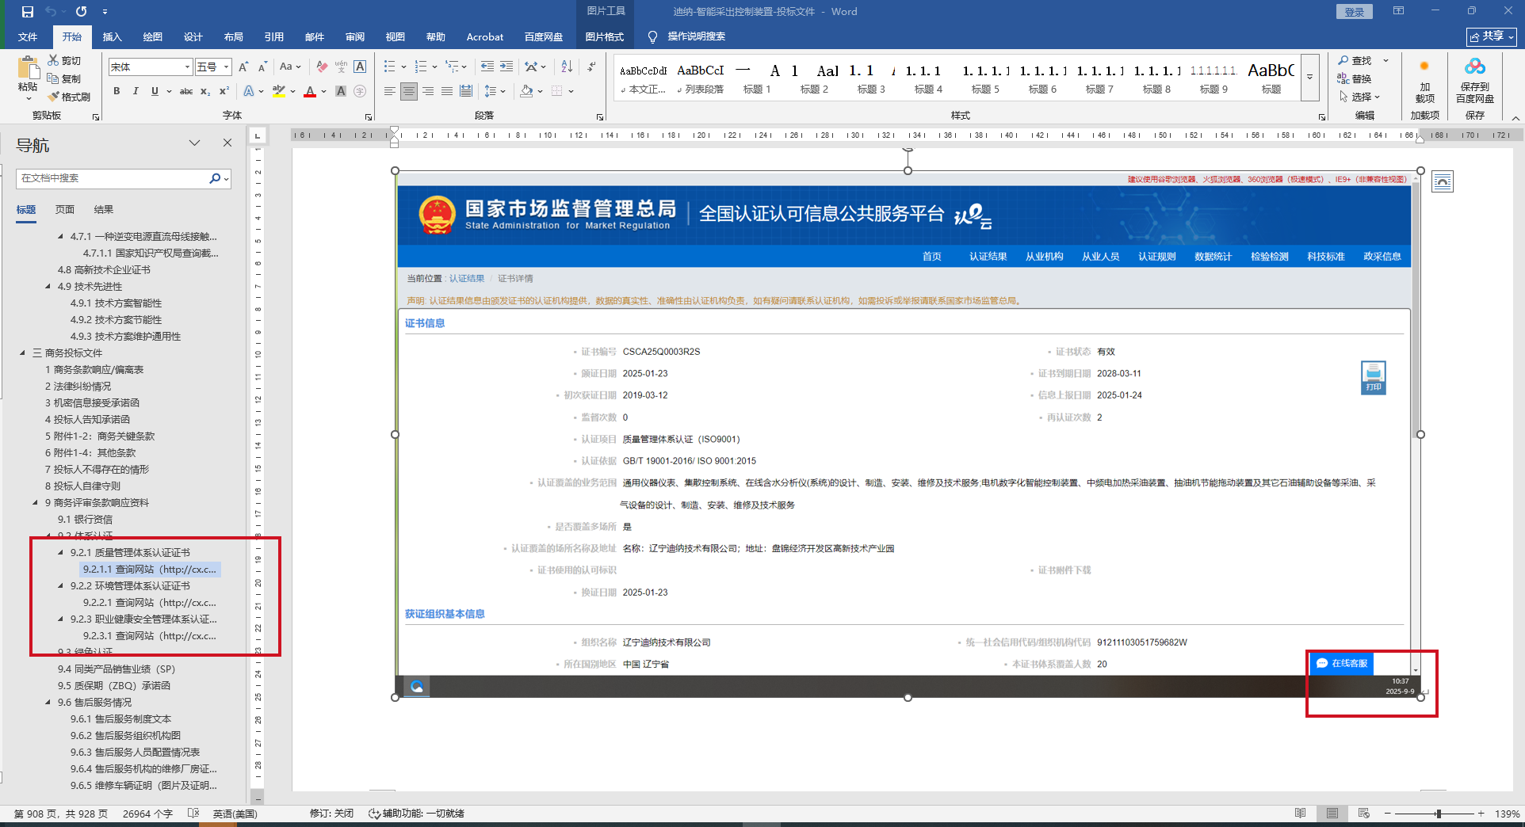
Task: Decrease the paragraph indent
Action: click(487, 67)
